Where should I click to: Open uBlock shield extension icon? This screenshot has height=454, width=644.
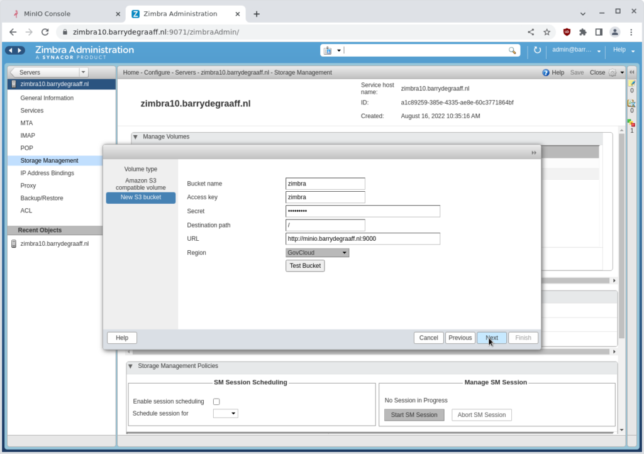pyautogui.click(x=567, y=32)
